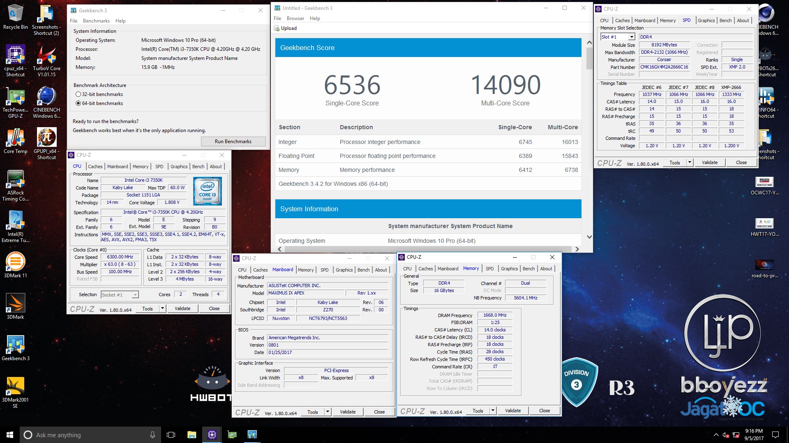The height and width of the screenshot is (443, 789).
Task: Open About tab in Mainboard window
Action: click(x=381, y=270)
